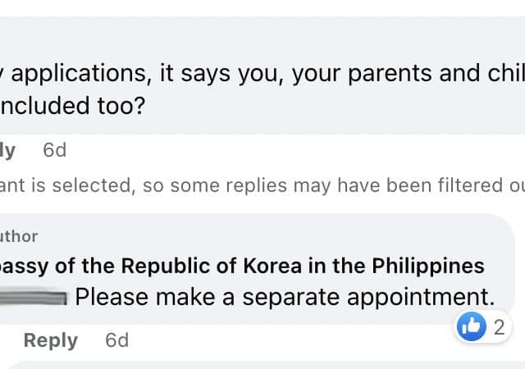
Task: Click "Please make a separate appointment" text
Action: [x=285, y=296]
